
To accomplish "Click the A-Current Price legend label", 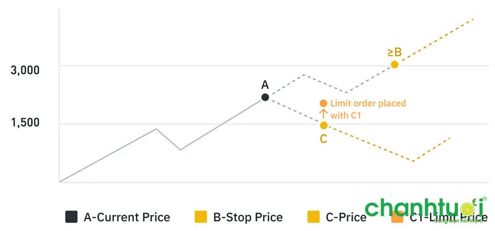I will point(127,217).
